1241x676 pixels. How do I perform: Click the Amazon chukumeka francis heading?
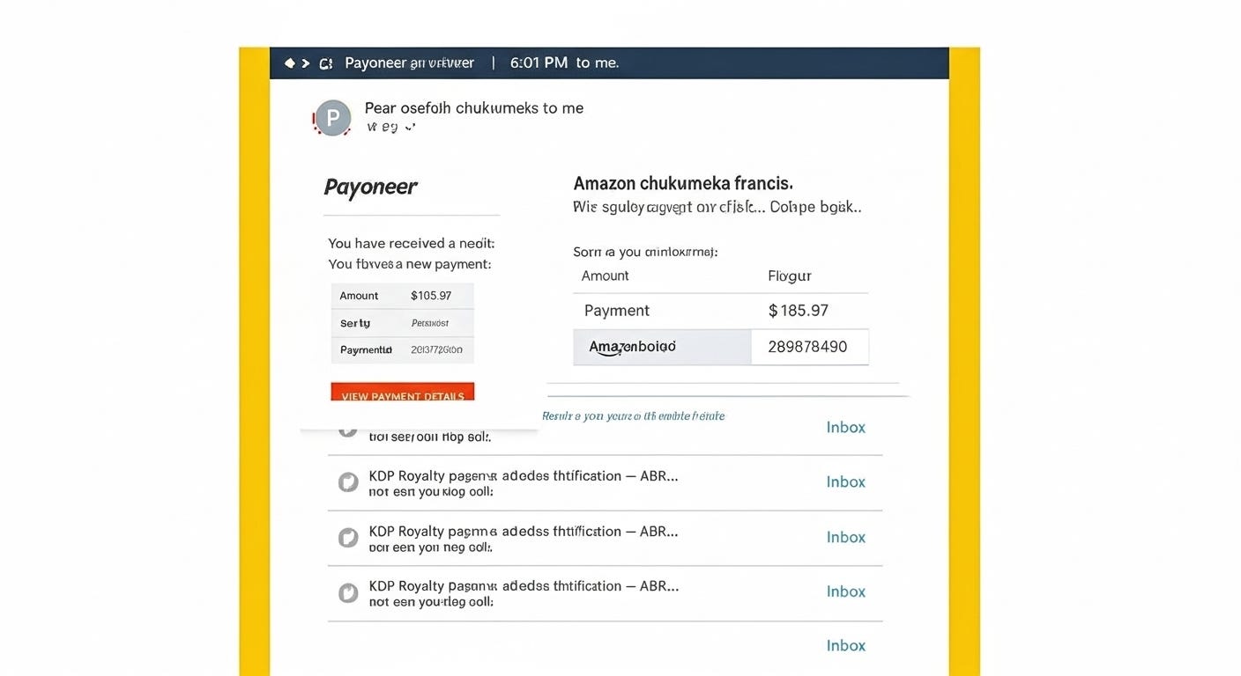pyautogui.click(x=683, y=183)
